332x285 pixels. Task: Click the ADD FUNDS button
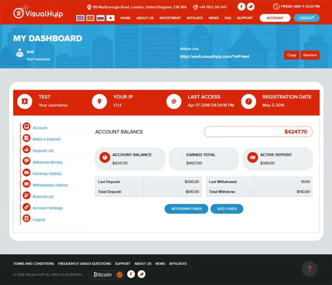click(x=227, y=209)
